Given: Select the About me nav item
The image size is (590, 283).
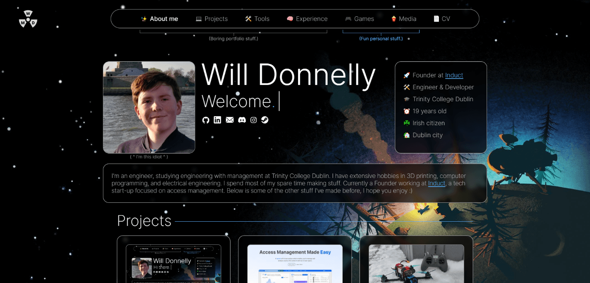Looking at the screenshot, I should [x=159, y=19].
